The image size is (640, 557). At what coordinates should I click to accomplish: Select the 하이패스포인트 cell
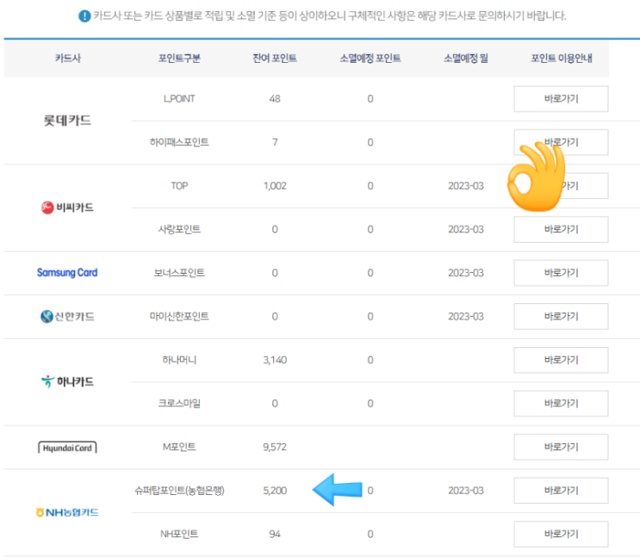[179, 142]
